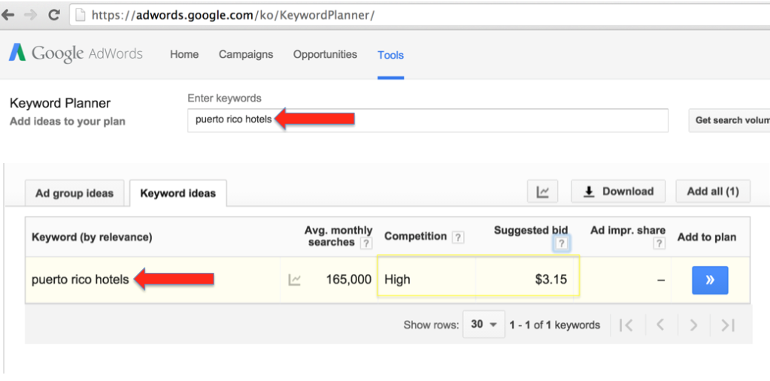This screenshot has height=381, width=770.
Task: Click the Ad impr. share column header
Action: pyautogui.click(x=628, y=230)
